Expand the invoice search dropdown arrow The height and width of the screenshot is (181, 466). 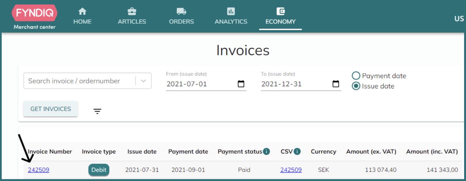[x=144, y=81]
